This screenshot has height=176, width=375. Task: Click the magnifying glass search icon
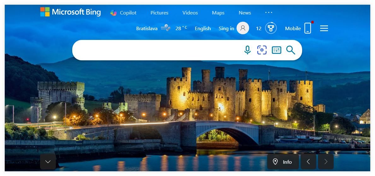click(x=290, y=50)
